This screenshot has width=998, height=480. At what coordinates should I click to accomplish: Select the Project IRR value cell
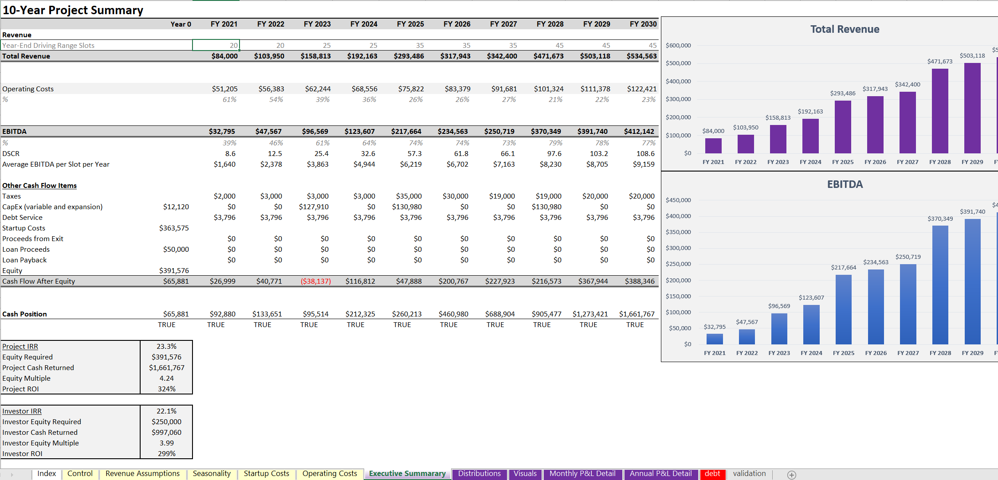(x=166, y=346)
